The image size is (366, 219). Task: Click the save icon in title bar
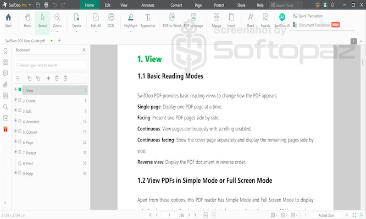click(37, 5)
